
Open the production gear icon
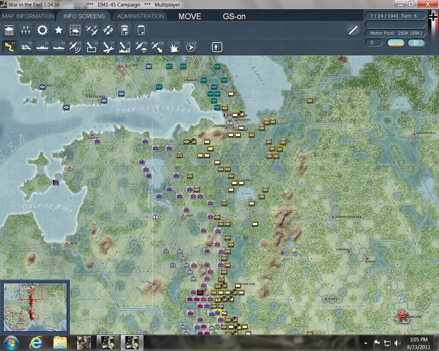(42, 30)
